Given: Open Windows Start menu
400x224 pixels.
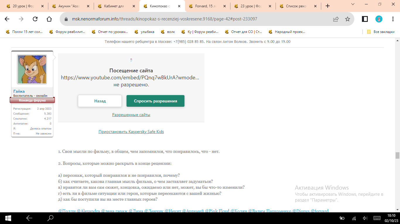Looking at the screenshot, I should 8,218.
